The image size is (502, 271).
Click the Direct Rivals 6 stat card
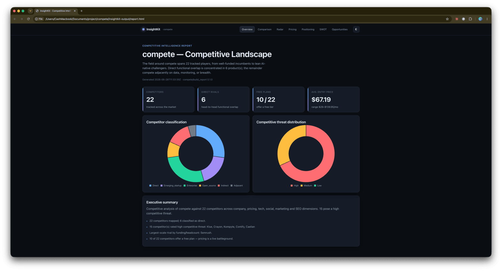click(x=223, y=99)
